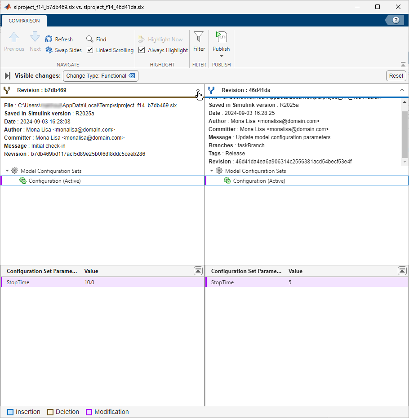409x418 pixels.
Task: Click branch icon beside Revision 46d41da
Action: coord(211,90)
